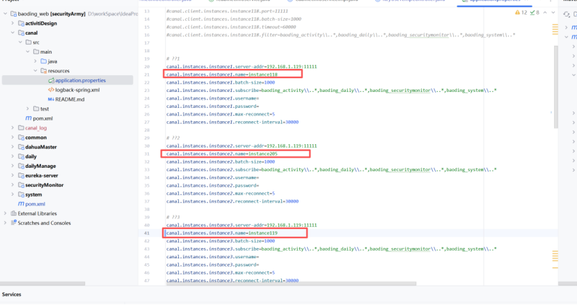577x305 pixels.
Task: Expand the dailyManage module chevron
Action: pos(13,166)
